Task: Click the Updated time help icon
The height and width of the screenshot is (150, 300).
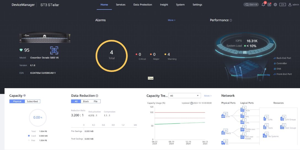Action: pyautogui.click(x=192, y=103)
